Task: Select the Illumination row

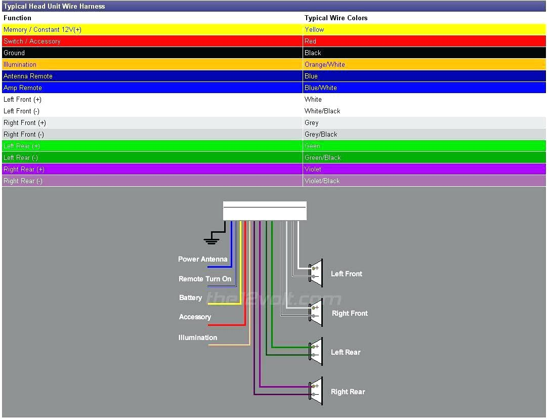Action: 152,64
